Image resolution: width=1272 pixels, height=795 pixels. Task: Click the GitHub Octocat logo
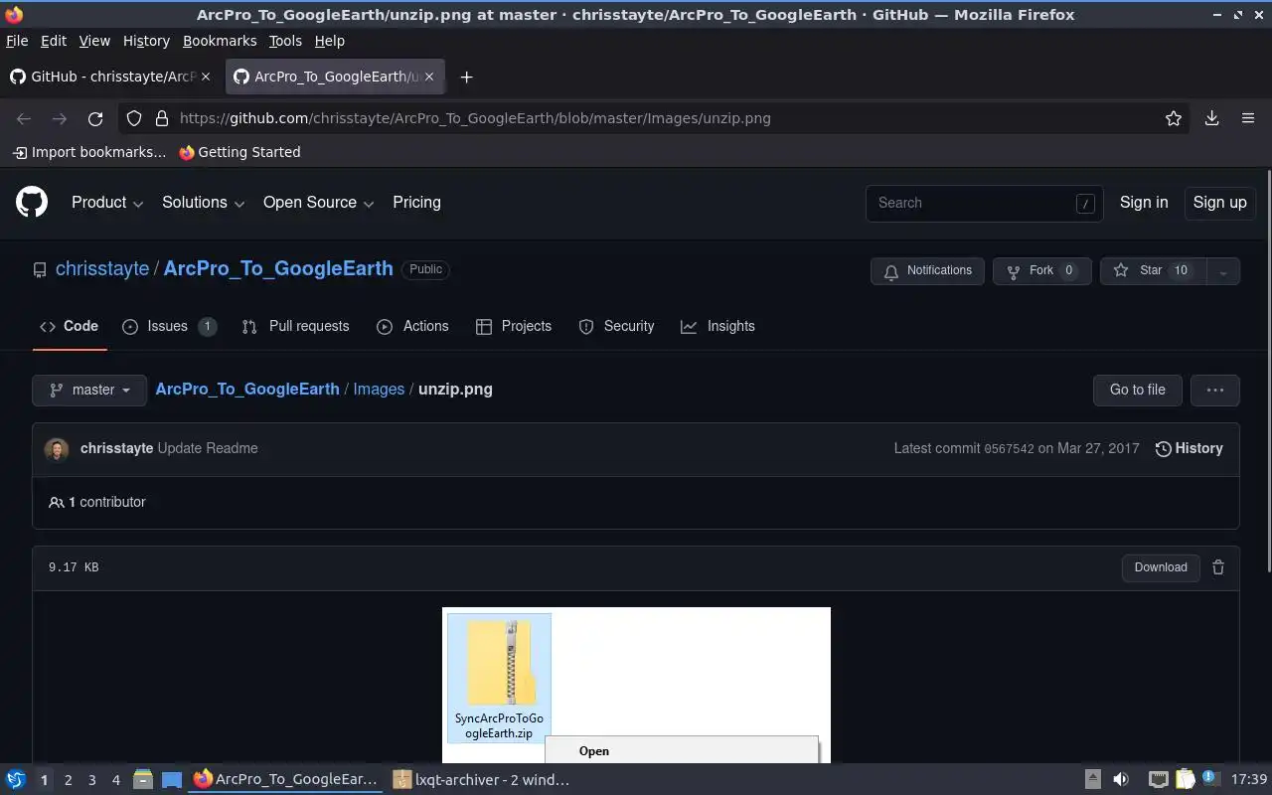[32, 203]
